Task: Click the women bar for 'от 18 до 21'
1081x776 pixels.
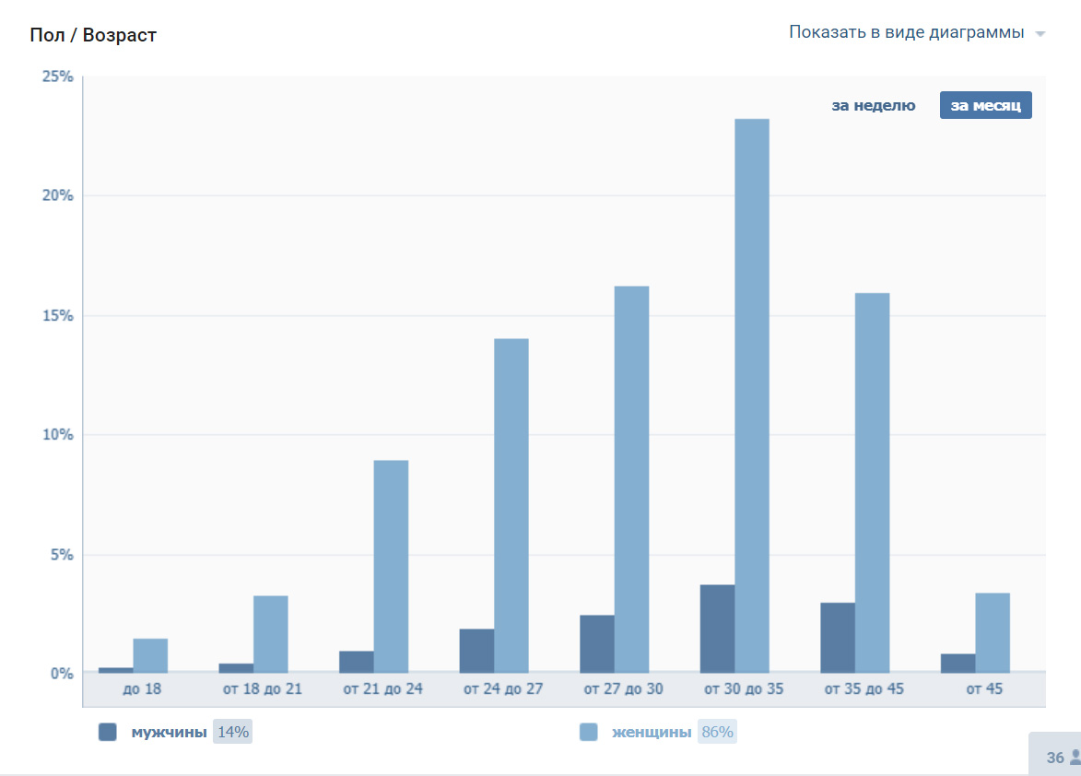Action: (270, 634)
